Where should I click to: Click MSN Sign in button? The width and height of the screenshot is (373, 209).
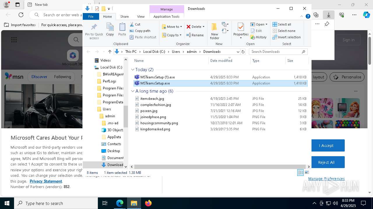(349, 40)
